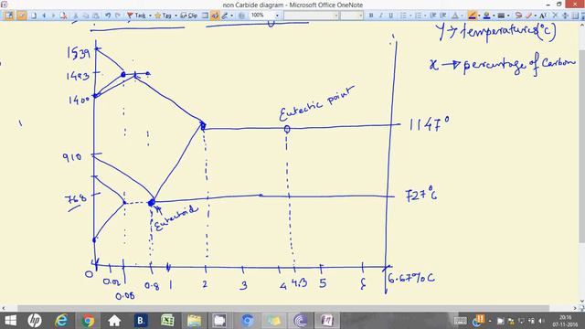Click the line thickness icon
The width and height of the screenshot is (585, 329).
[501, 16]
